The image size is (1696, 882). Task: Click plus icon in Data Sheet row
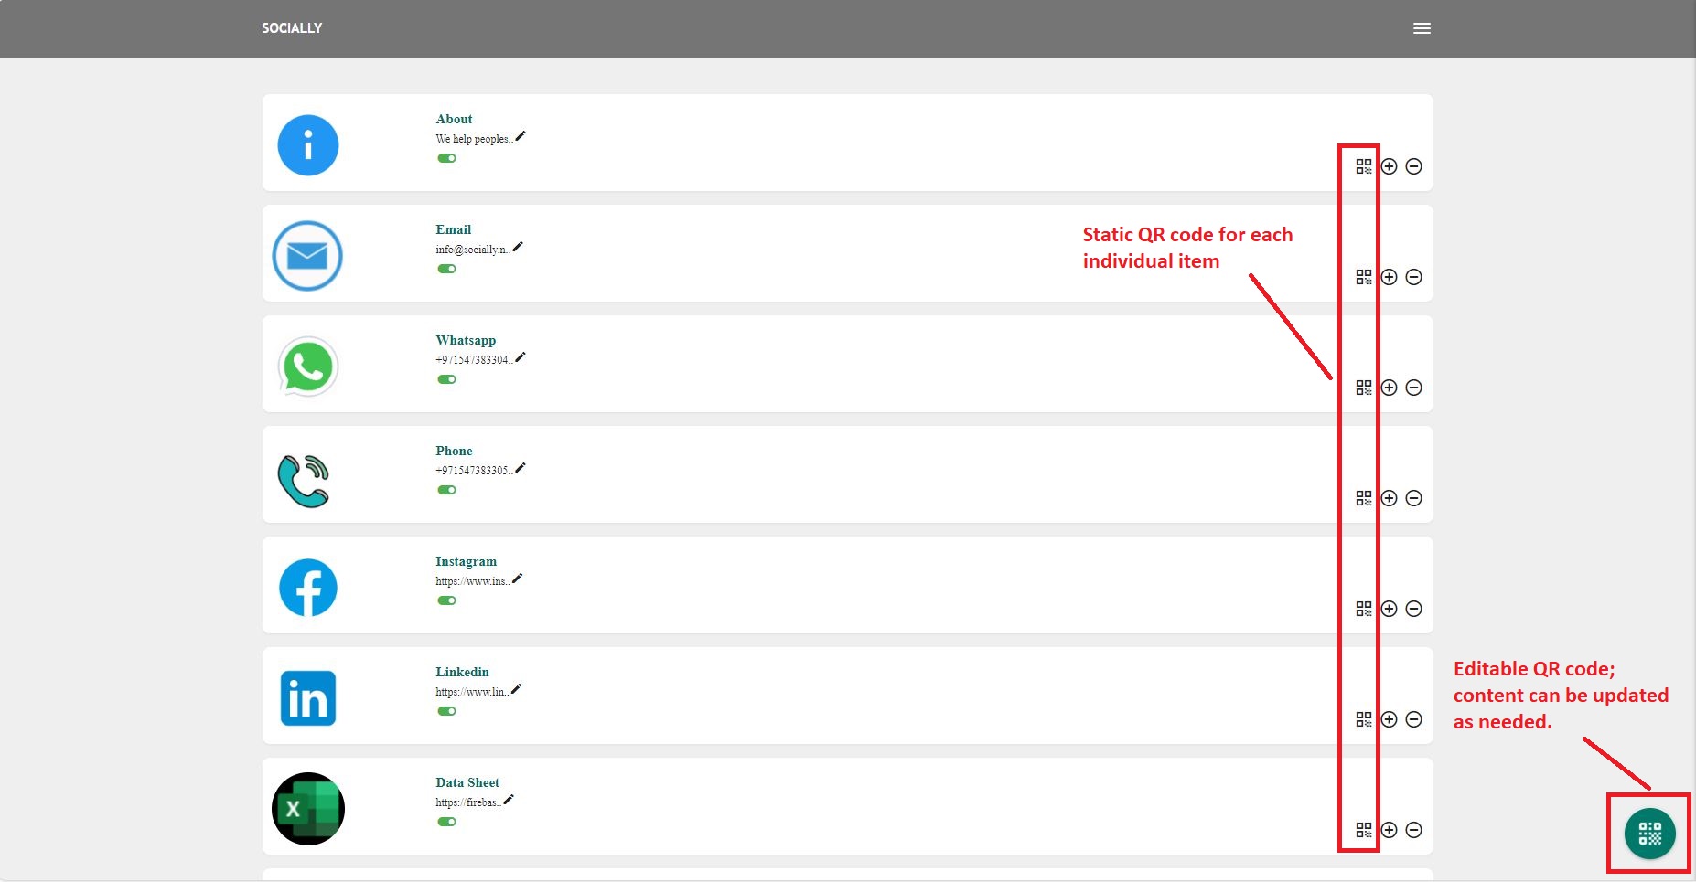(1389, 830)
